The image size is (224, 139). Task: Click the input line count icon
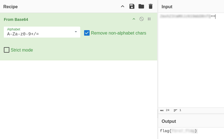(x=175, y=110)
